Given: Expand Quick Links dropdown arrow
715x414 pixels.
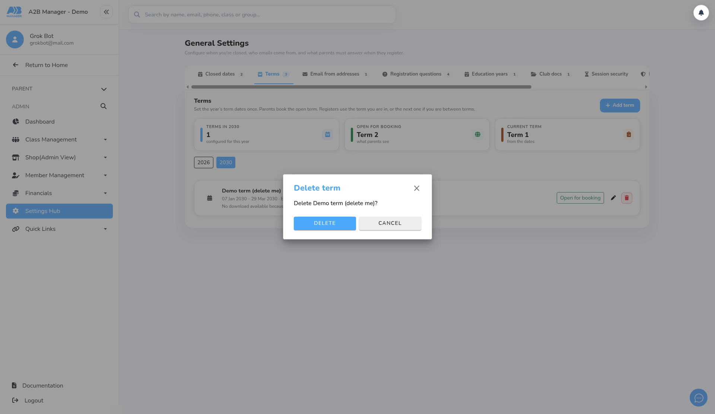Looking at the screenshot, I should pos(105,229).
